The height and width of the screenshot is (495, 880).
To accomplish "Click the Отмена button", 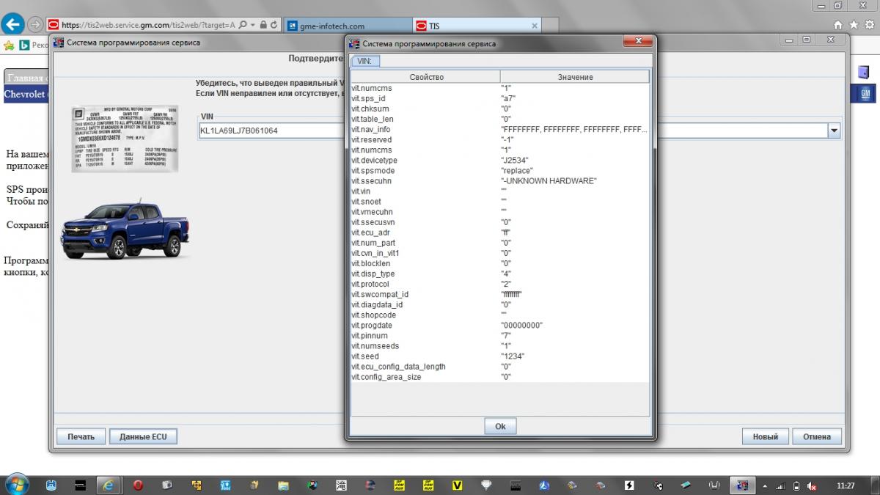I will (x=816, y=436).
